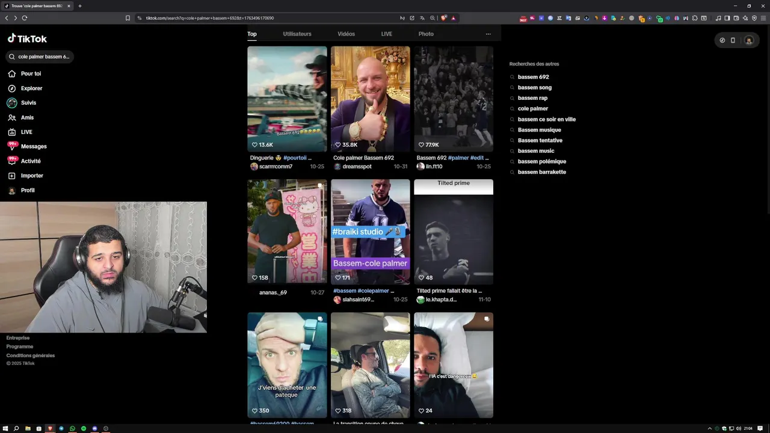770x433 pixels.
Task: Click the #pourtoii hashtag
Action: tap(295, 158)
